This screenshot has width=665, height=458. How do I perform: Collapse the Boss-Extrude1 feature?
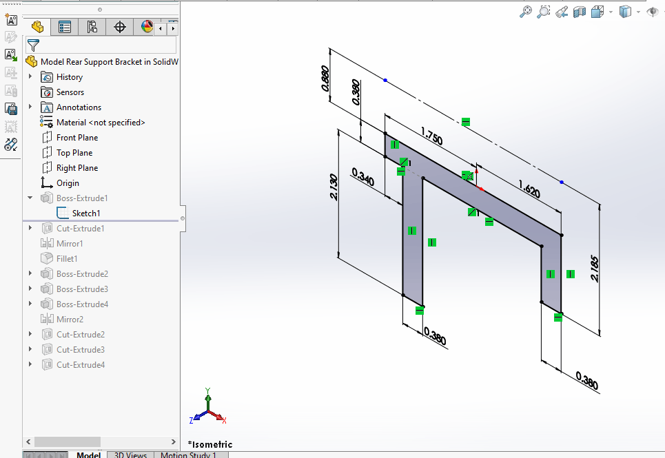30,198
